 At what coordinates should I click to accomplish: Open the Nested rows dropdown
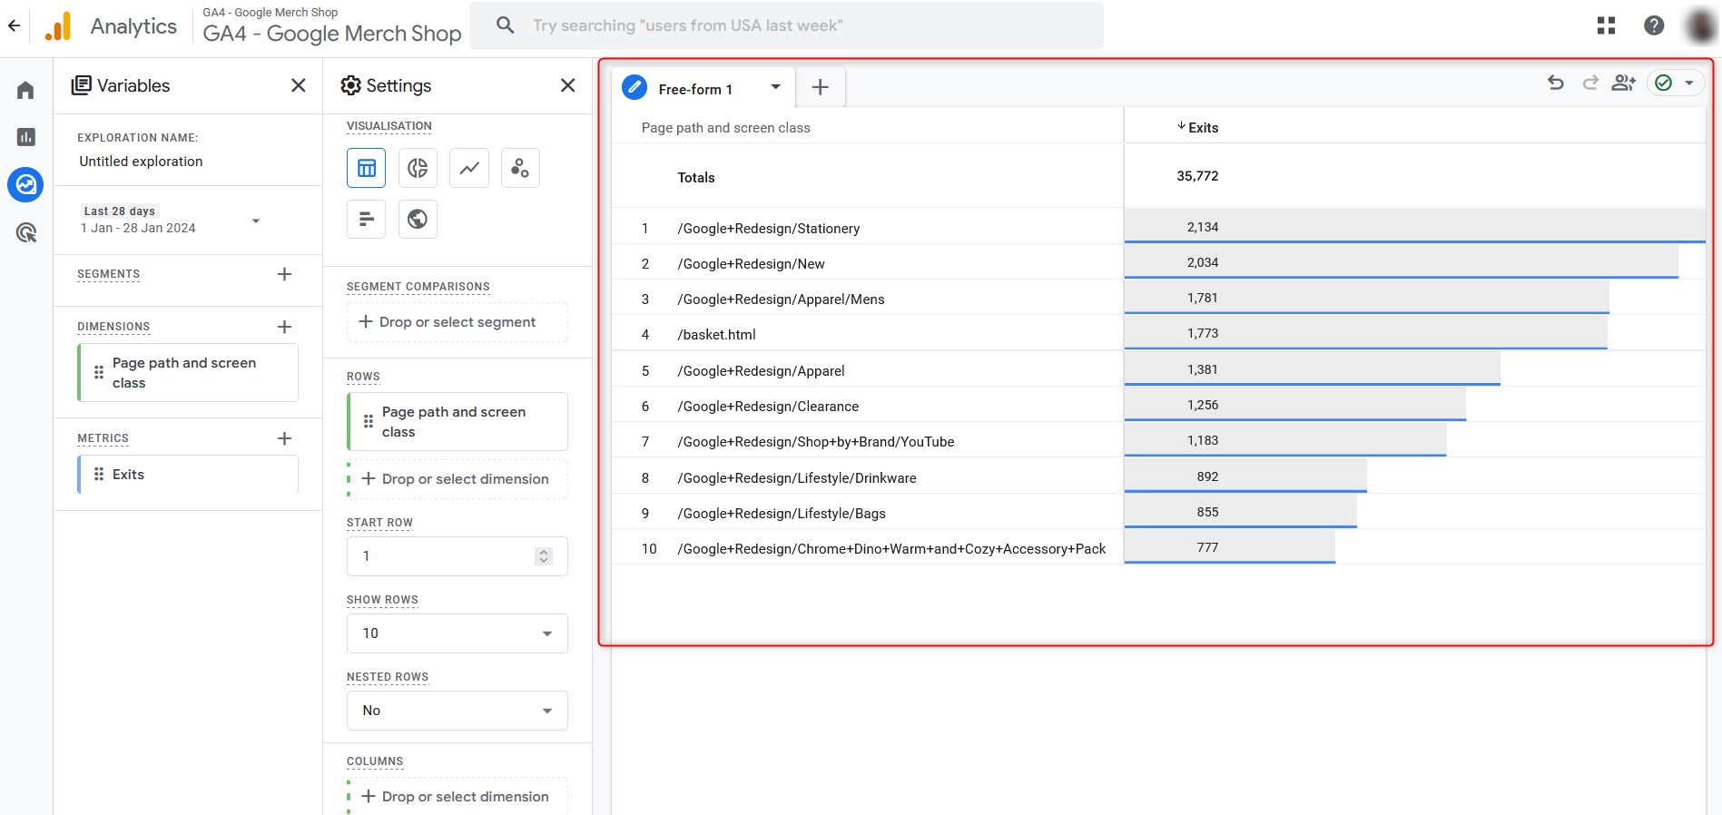[x=458, y=711]
